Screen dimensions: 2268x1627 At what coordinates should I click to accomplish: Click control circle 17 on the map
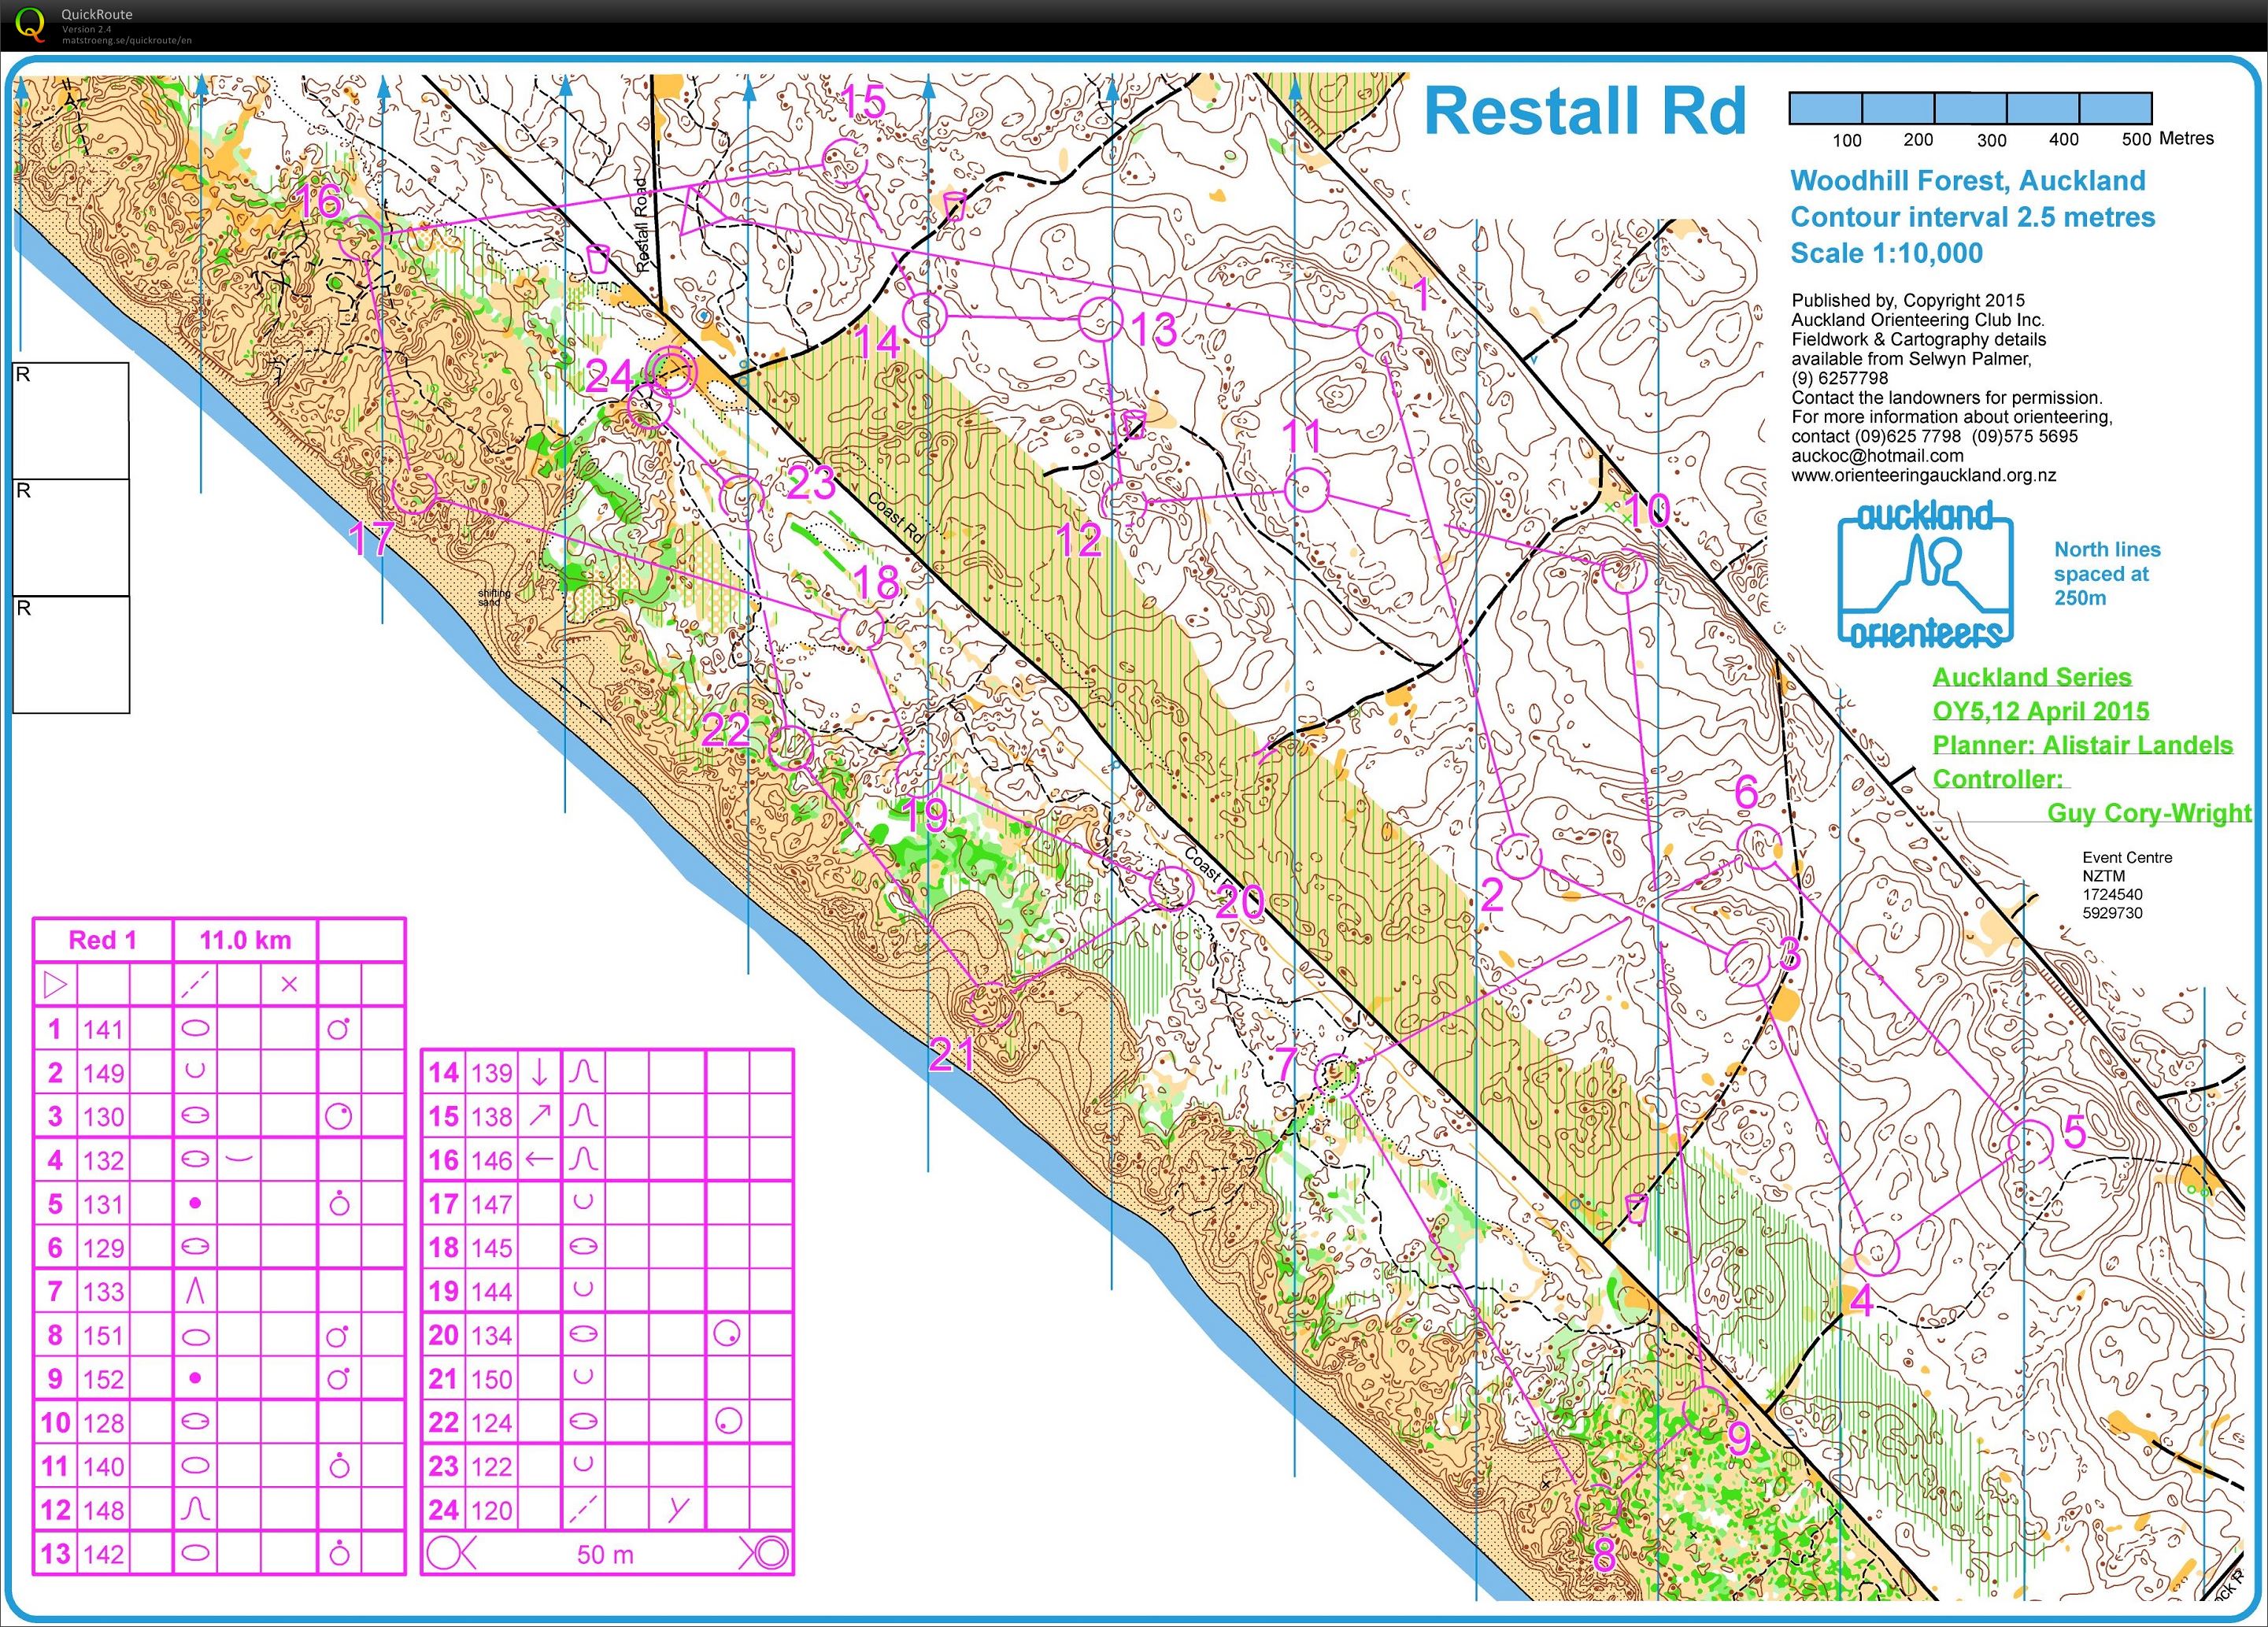(x=413, y=493)
